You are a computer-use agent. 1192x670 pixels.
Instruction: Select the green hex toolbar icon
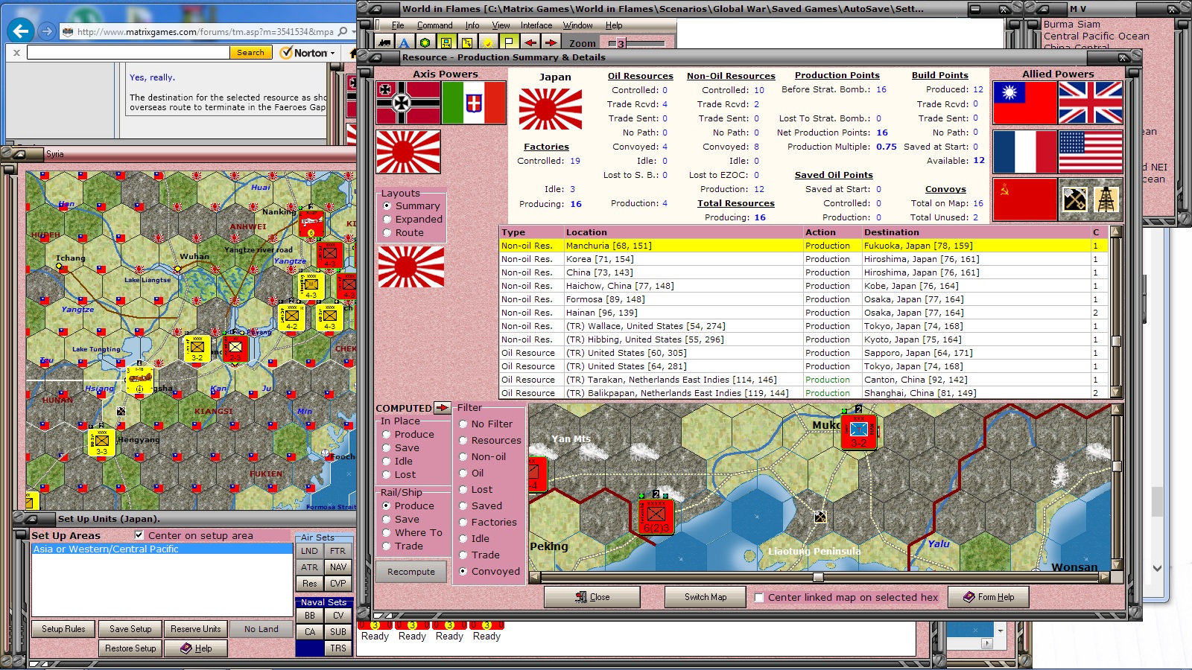pyautogui.click(x=425, y=42)
